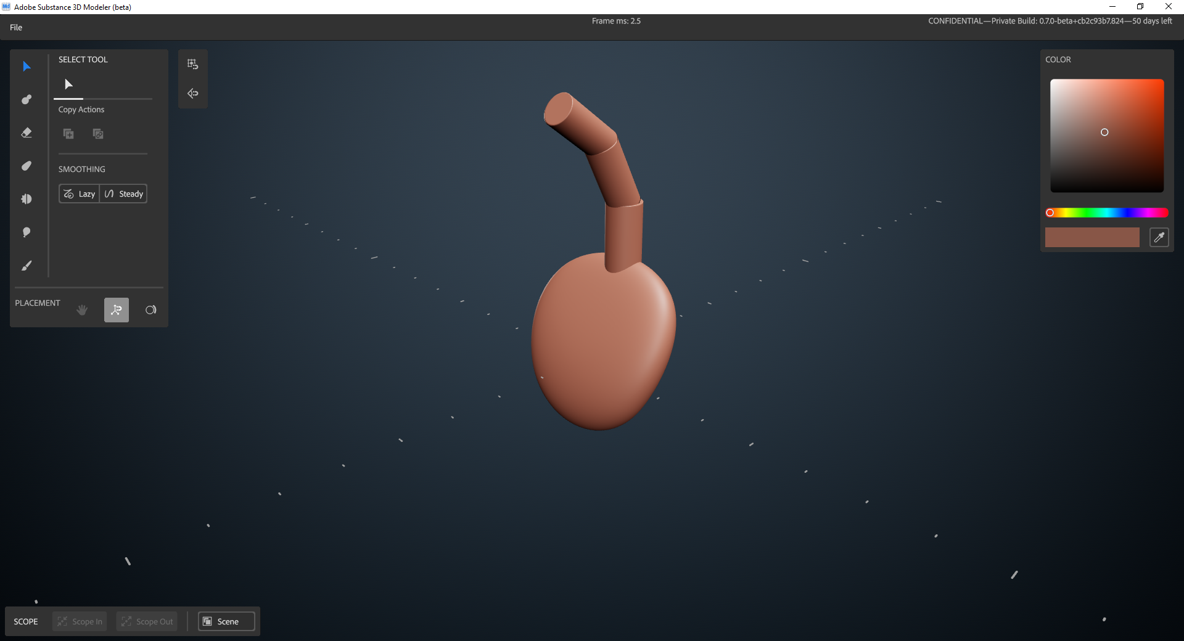
Task: Click the duplicate copy action icon
Action: (68, 134)
